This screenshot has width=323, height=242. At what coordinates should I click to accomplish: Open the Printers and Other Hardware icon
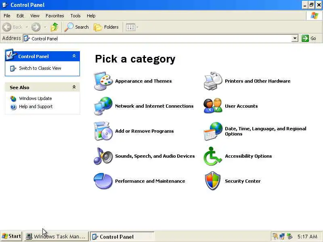point(213,81)
